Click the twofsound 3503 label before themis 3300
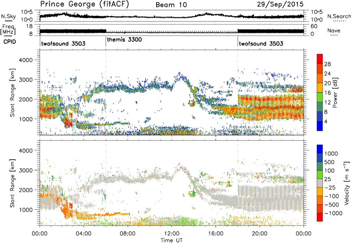Screen dimensions: 351x243 63,43
